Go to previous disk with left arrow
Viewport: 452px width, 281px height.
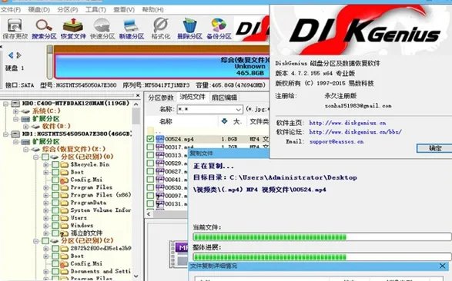(x=11, y=55)
